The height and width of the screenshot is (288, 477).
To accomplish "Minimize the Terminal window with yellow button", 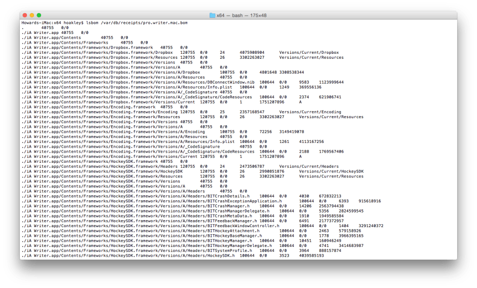I will (x=32, y=16).
